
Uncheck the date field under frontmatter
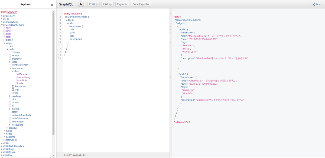pyautogui.click(x=13, y=71)
